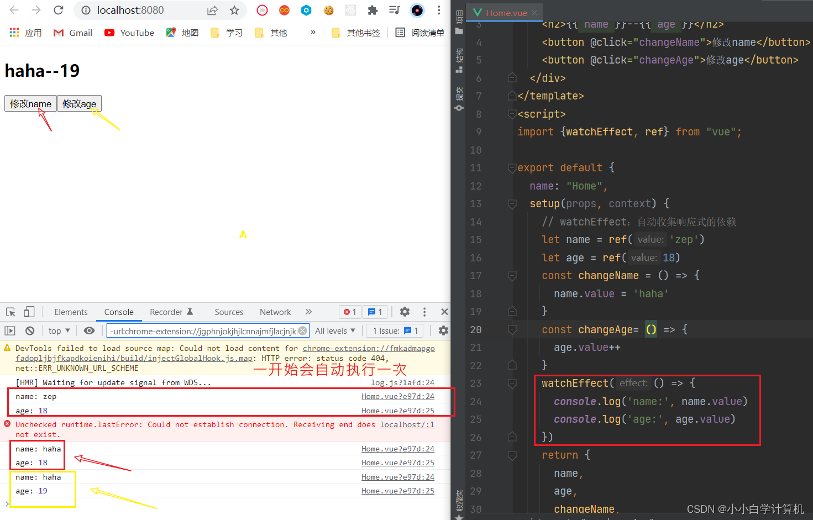Toggle the console sidebar

(10, 330)
